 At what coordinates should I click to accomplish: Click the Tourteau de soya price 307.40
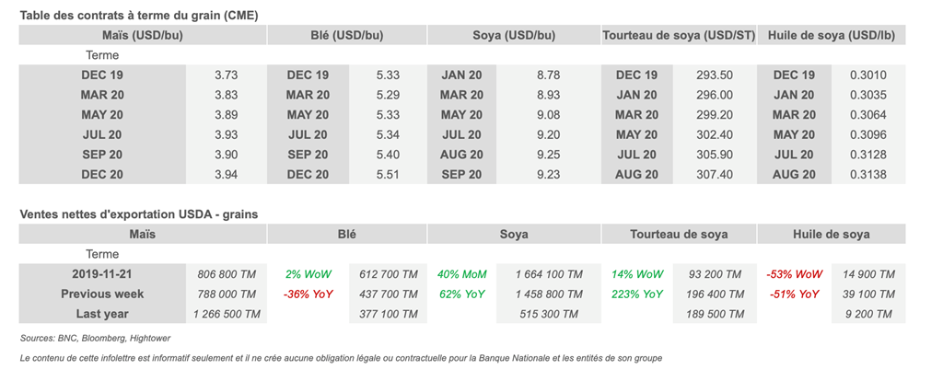(715, 175)
